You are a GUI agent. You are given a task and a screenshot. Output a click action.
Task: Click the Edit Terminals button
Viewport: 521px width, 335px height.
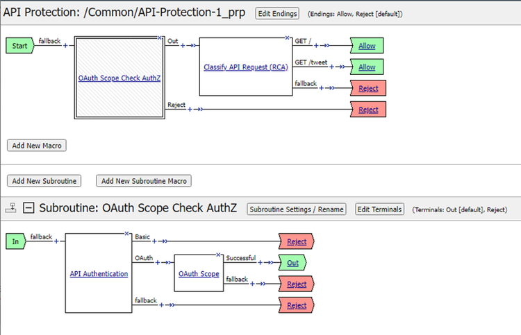379,209
